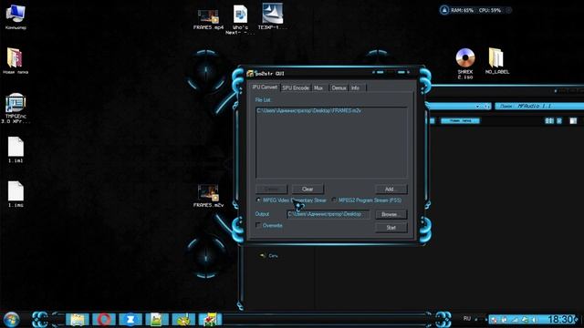Click the ps2str GUI title bar icon

pyautogui.click(x=250, y=73)
